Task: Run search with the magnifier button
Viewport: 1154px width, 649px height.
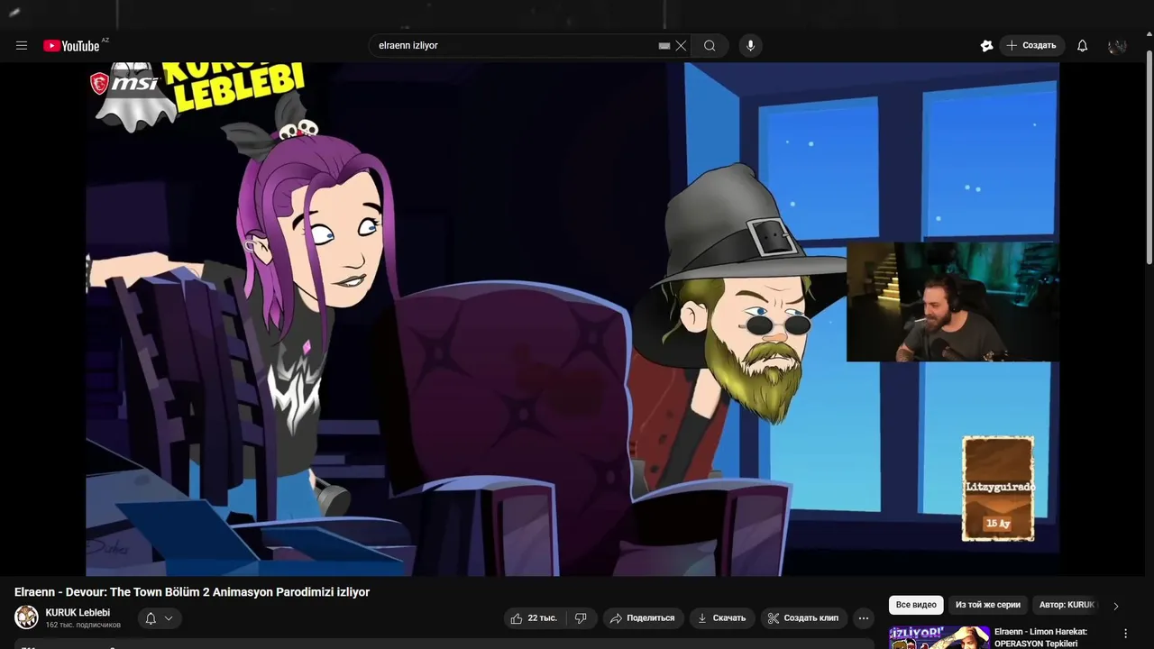Action: pos(710,46)
